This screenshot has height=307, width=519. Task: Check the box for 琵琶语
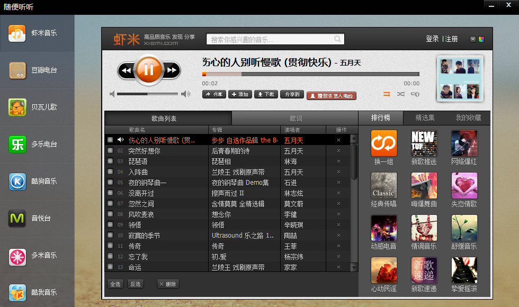[x=110, y=161]
